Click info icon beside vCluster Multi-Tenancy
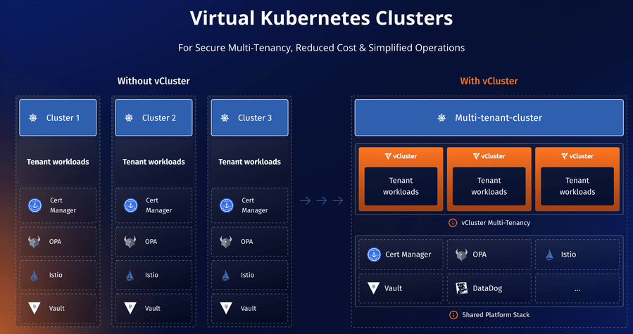The image size is (633, 334). pyautogui.click(x=453, y=223)
